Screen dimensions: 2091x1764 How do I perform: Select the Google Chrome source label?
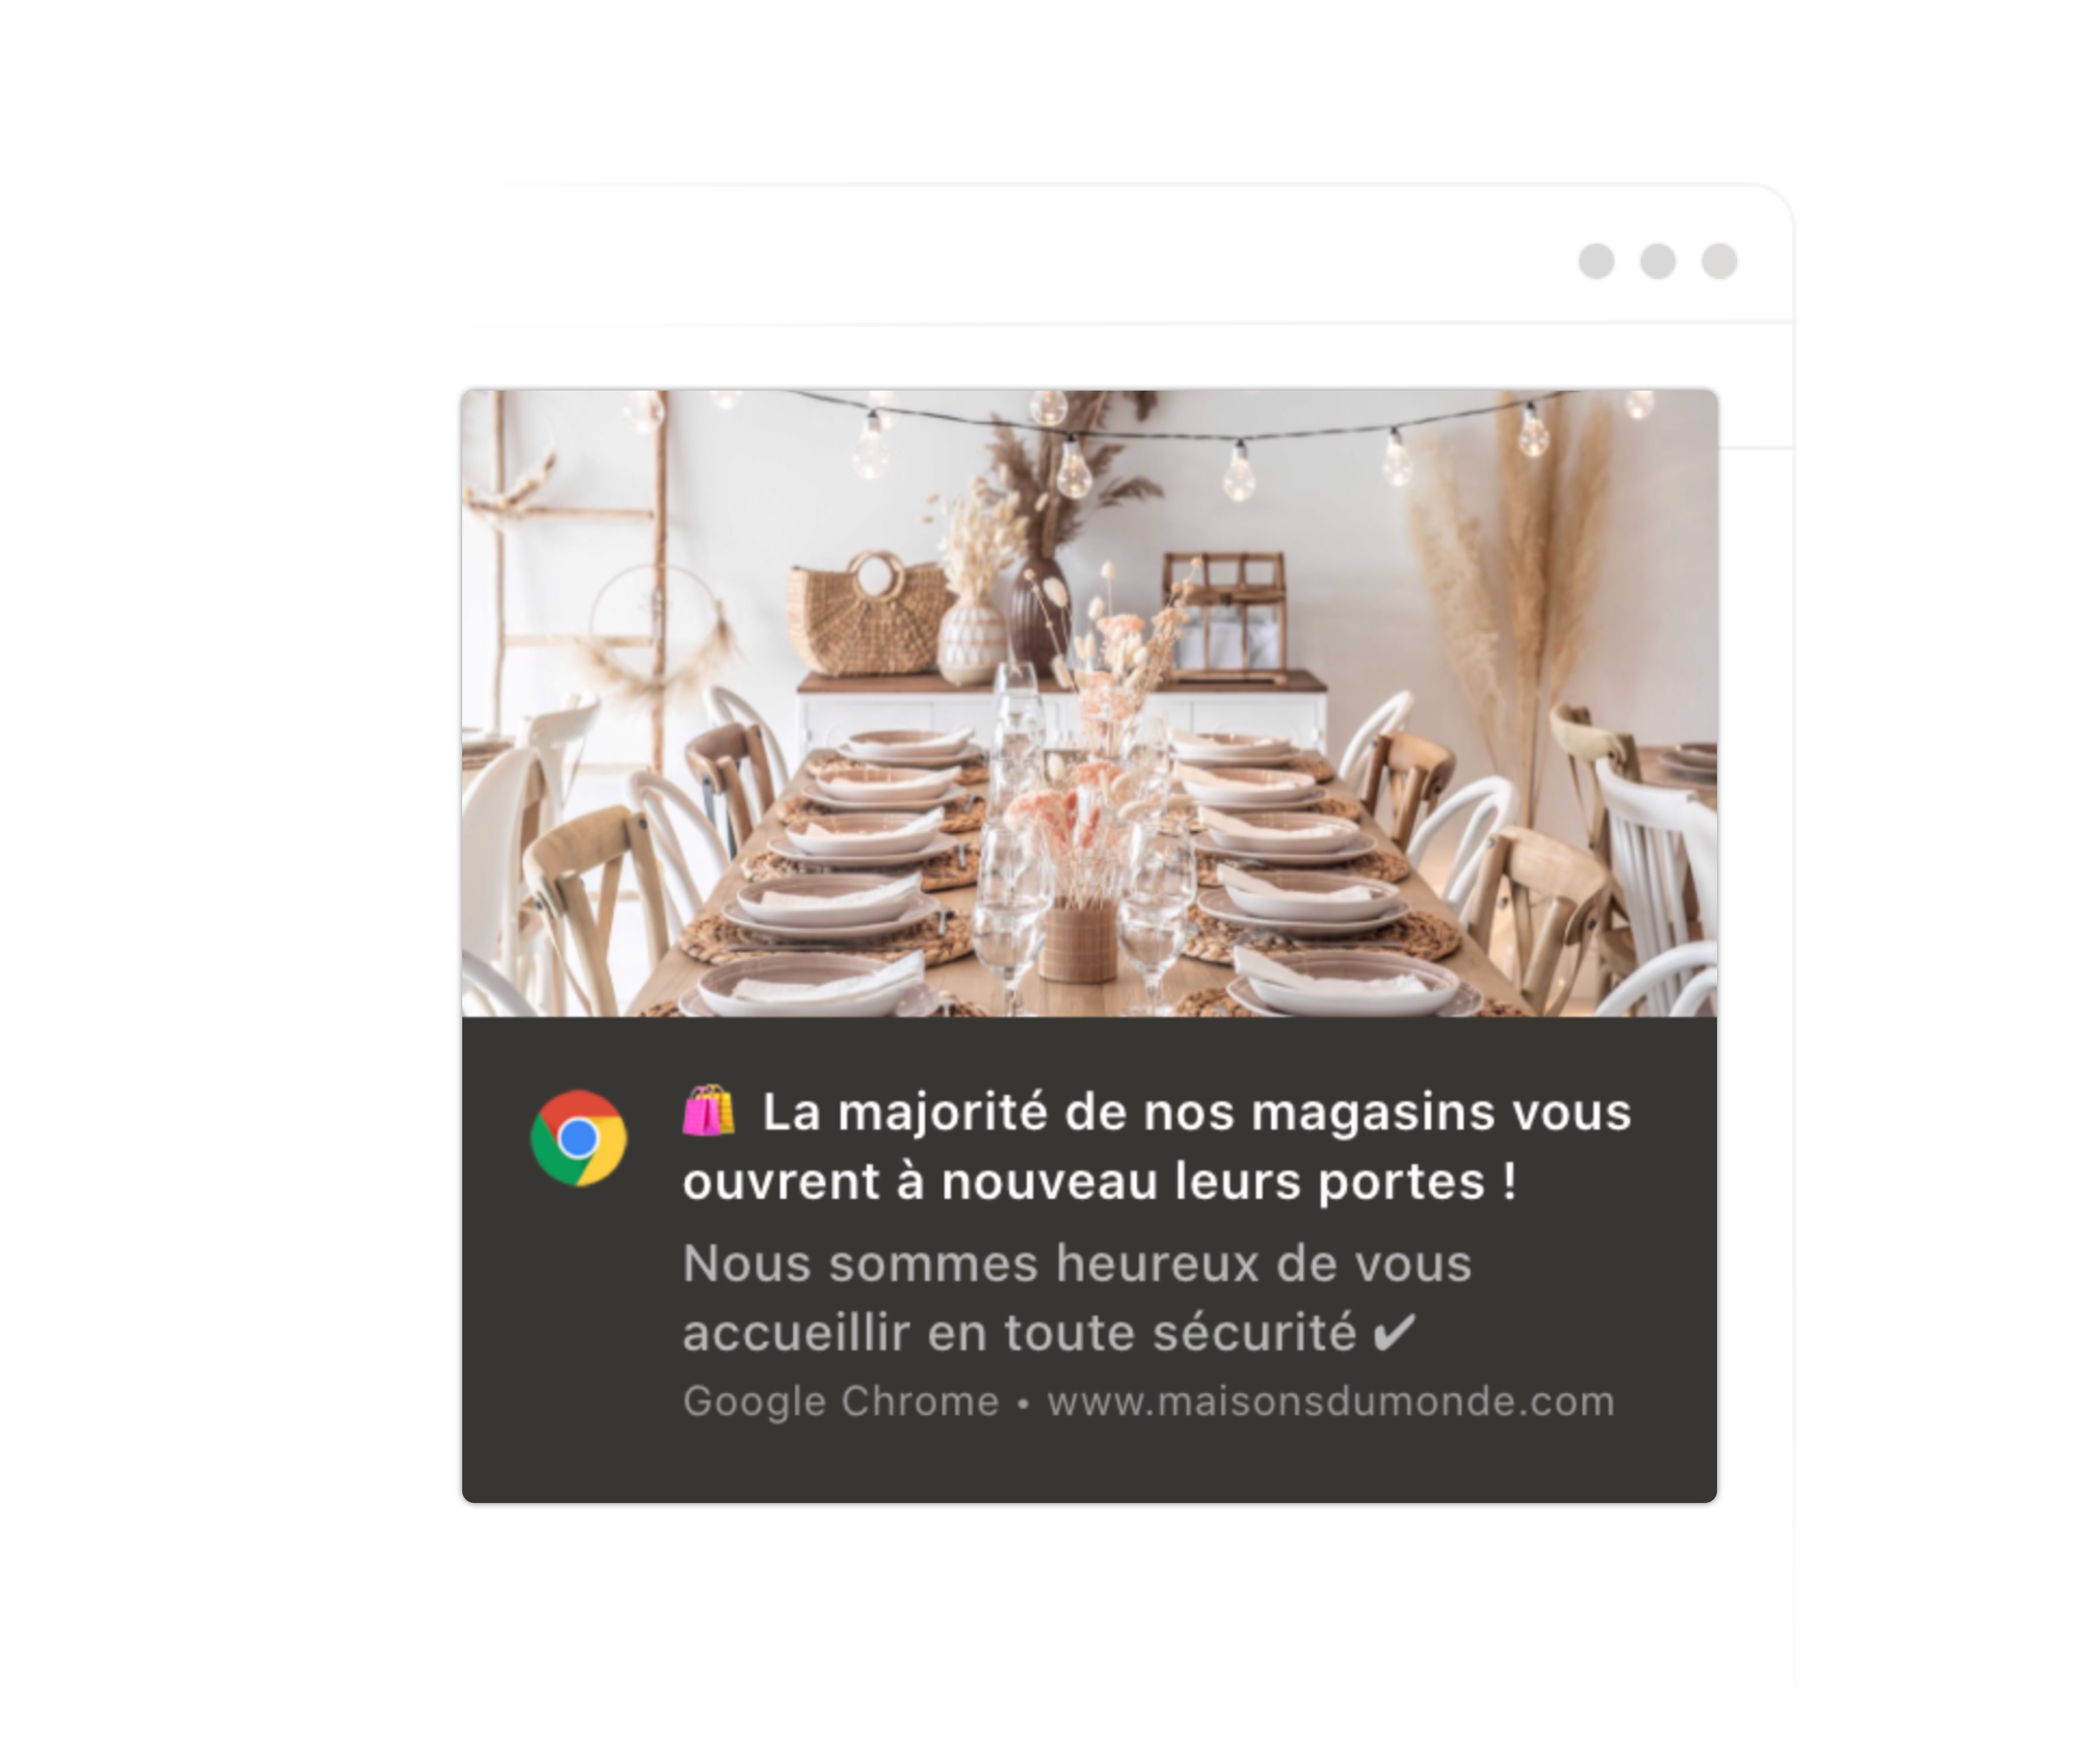841,1402
